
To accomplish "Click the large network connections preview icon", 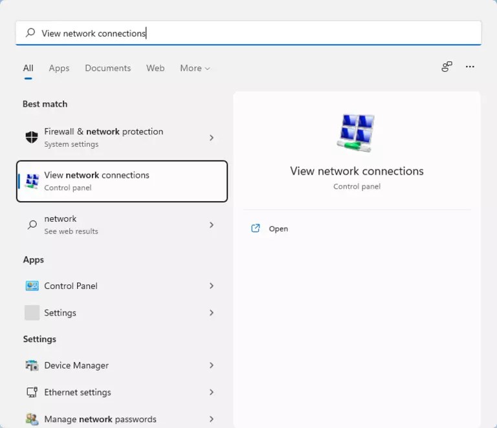I will (357, 133).
